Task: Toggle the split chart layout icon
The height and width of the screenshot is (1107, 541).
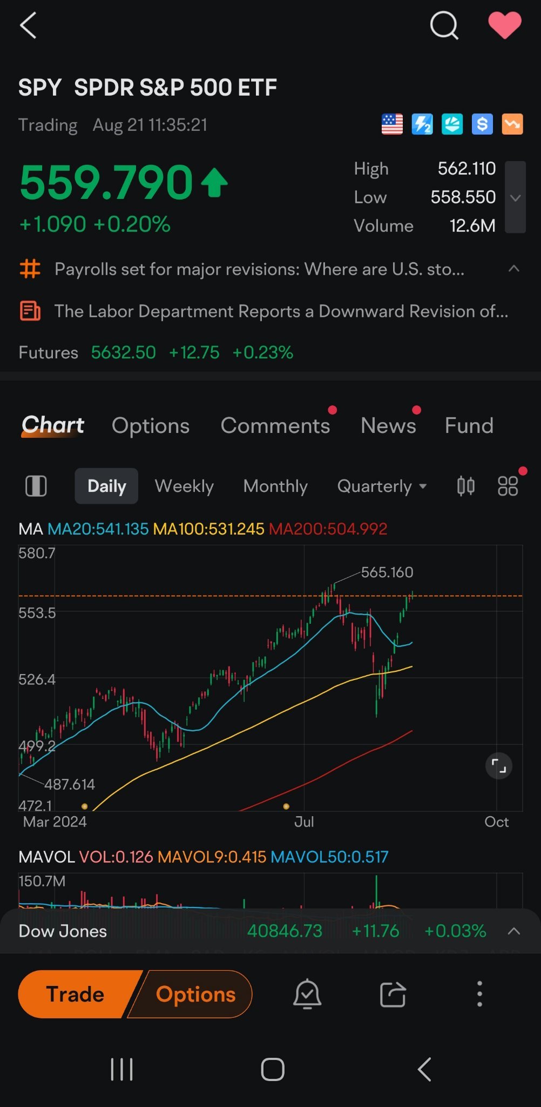Action: (36, 486)
